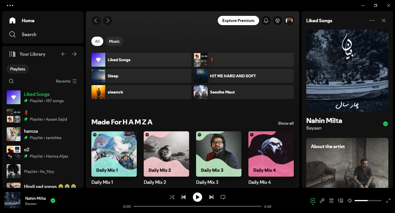Open Made For H A M Z A heading
395x213 pixels.
click(x=122, y=122)
